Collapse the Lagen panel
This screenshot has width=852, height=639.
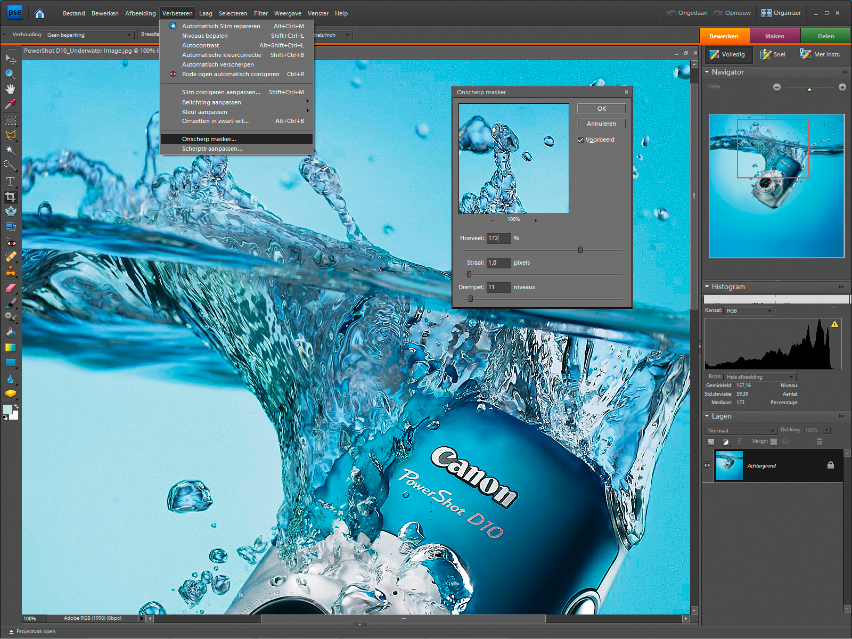tap(707, 416)
